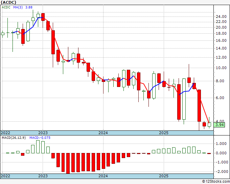This screenshot has height=184, width=230.
Task: Click the 2022 label on MACD axis
Action: [x=5, y=176]
